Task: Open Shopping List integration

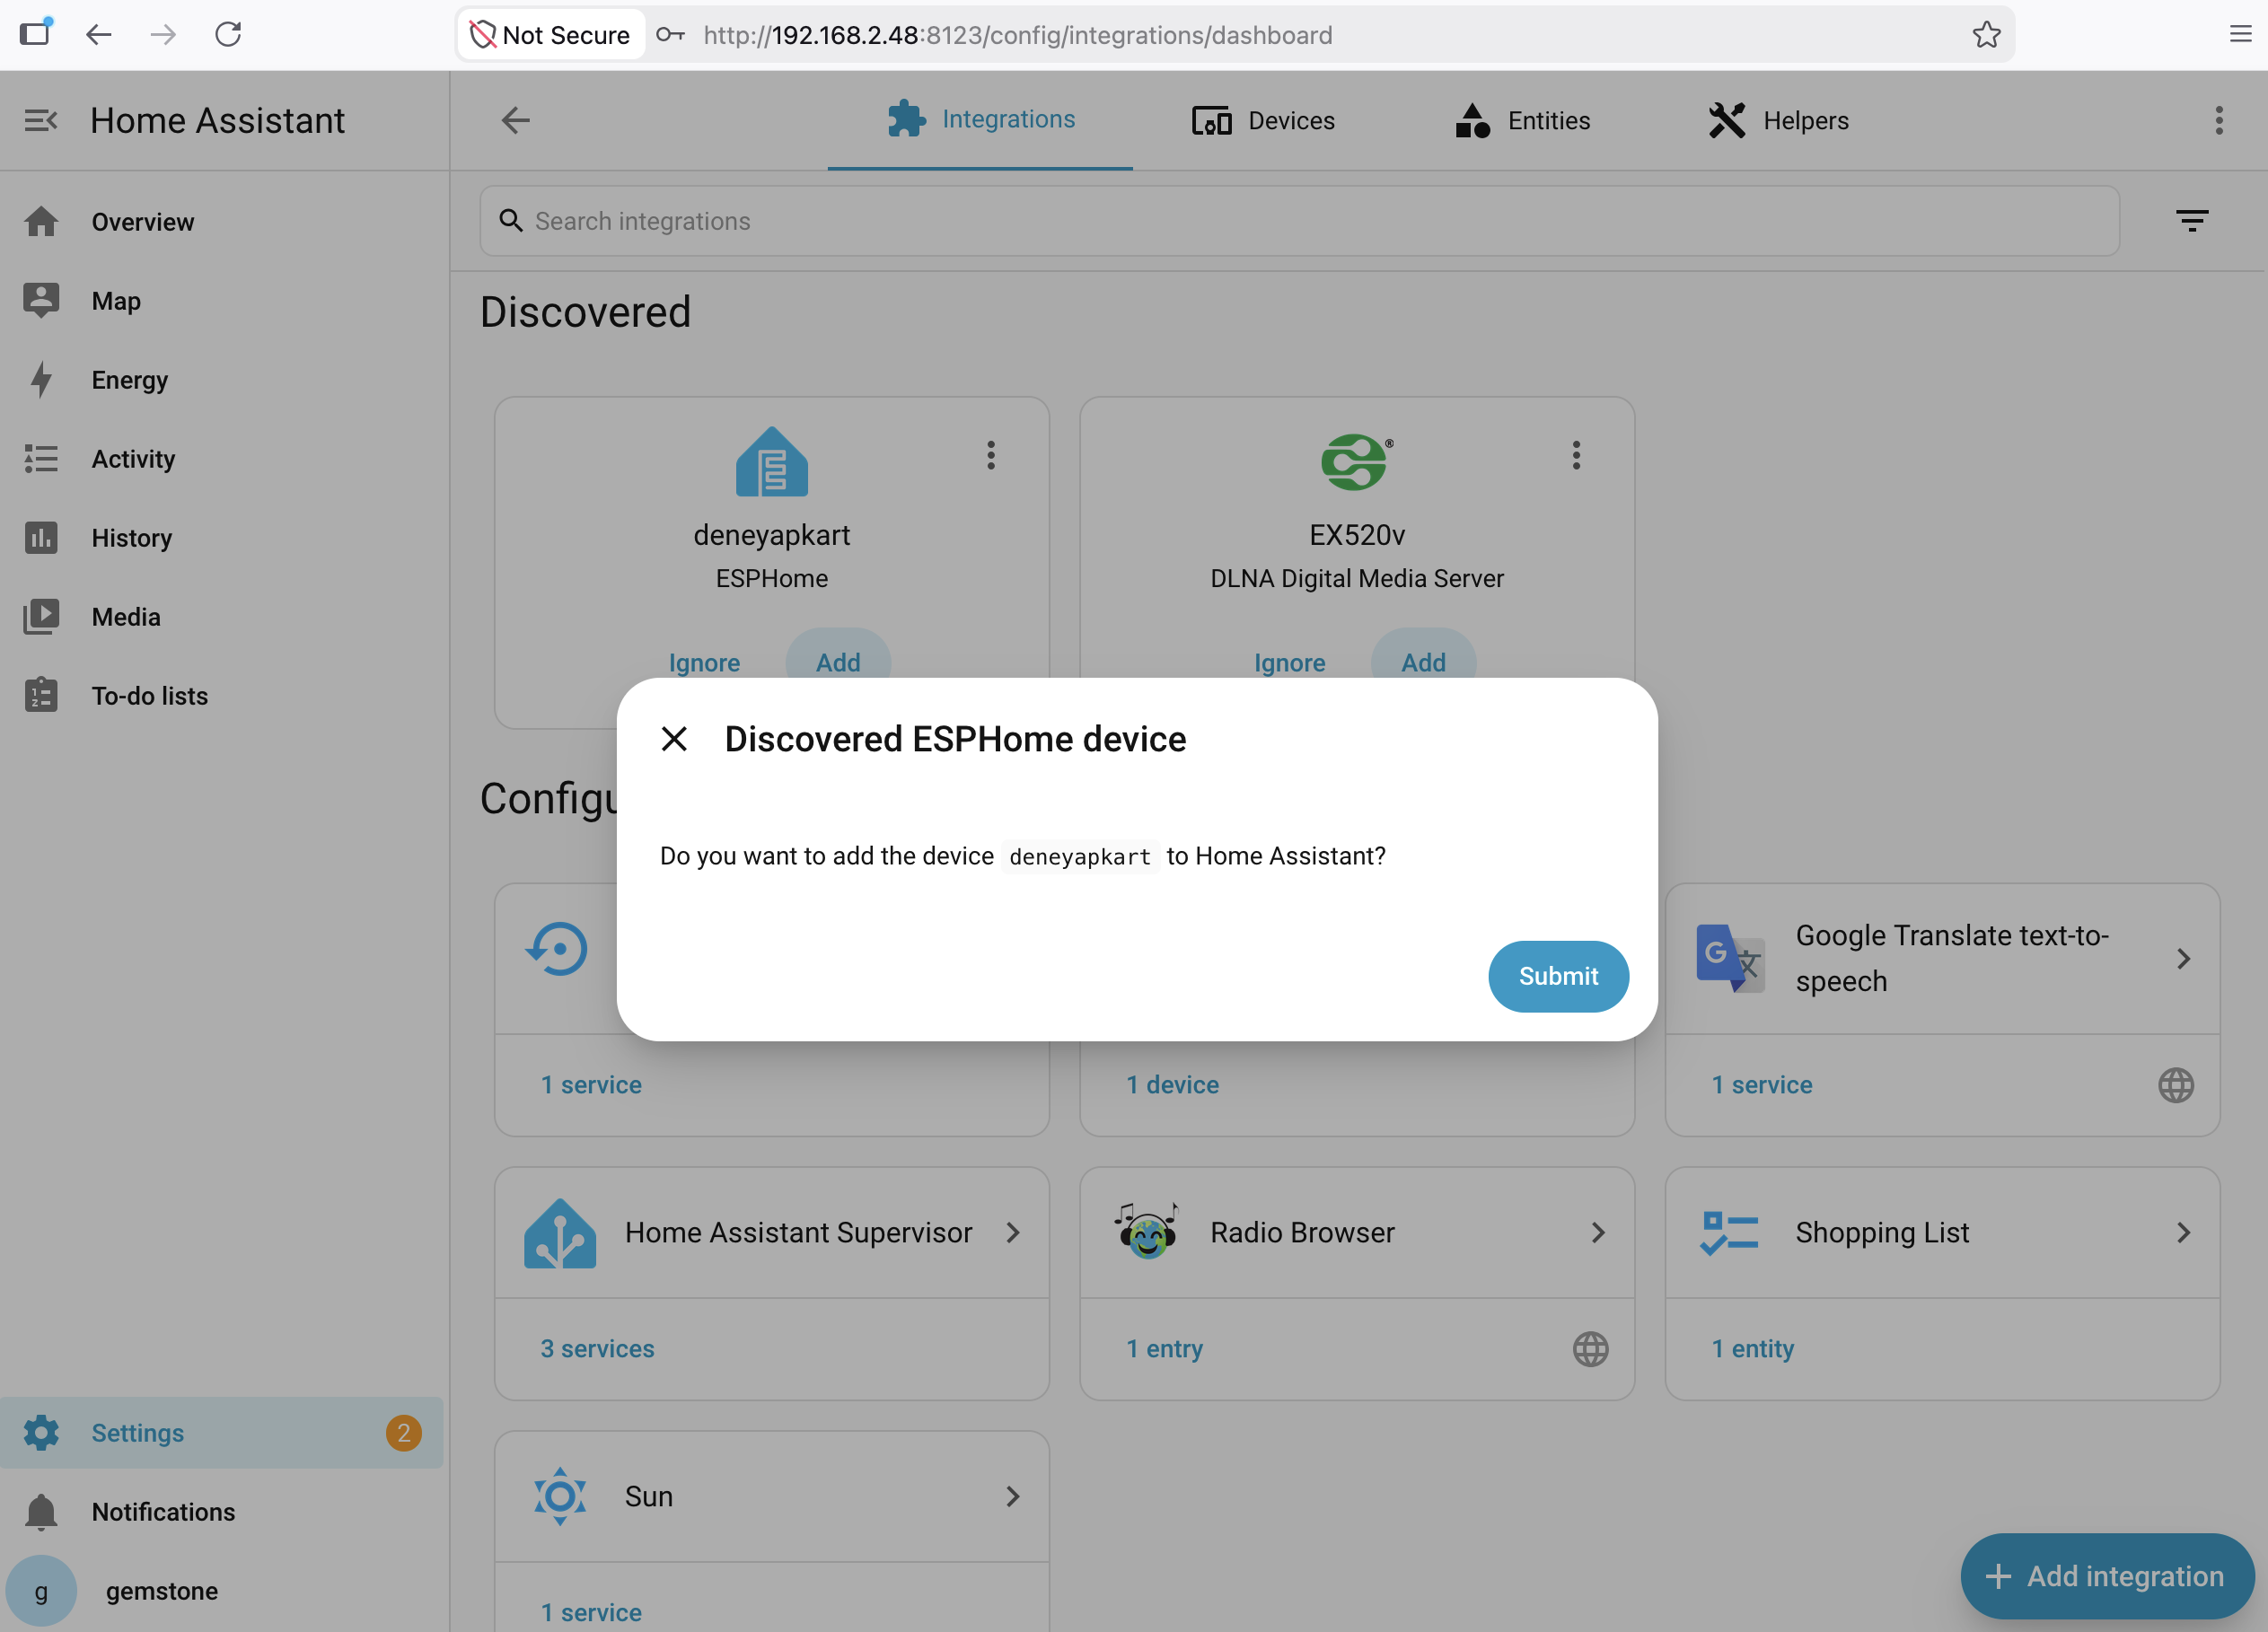Action: 1942,1233
